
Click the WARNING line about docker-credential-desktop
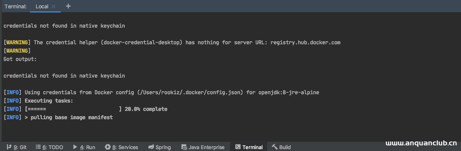[x=172, y=42]
